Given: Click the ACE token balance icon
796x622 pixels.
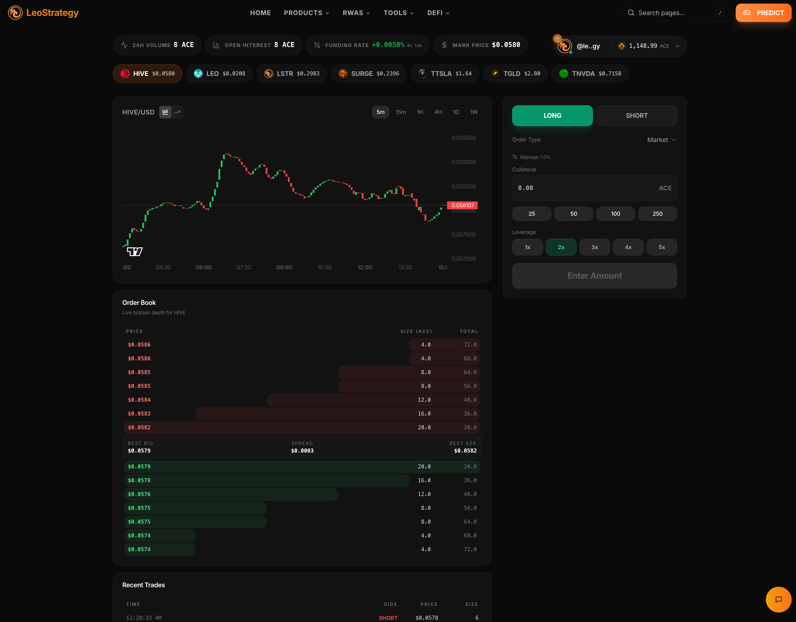Looking at the screenshot, I should (622, 46).
